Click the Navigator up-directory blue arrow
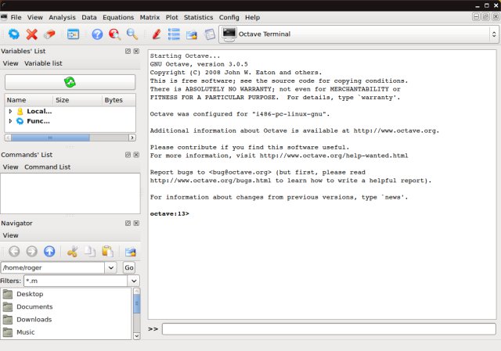The image size is (501, 351). (x=49, y=252)
